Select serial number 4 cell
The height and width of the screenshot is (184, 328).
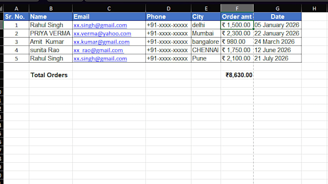tap(16, 50)
